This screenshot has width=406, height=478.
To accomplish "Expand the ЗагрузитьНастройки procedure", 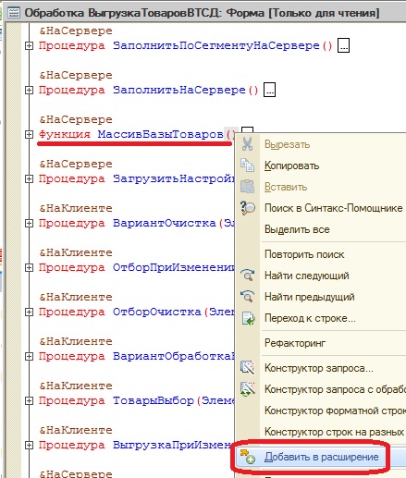I will 29,179.
